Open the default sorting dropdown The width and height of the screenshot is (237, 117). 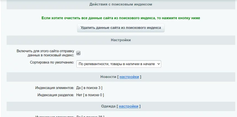118,64
